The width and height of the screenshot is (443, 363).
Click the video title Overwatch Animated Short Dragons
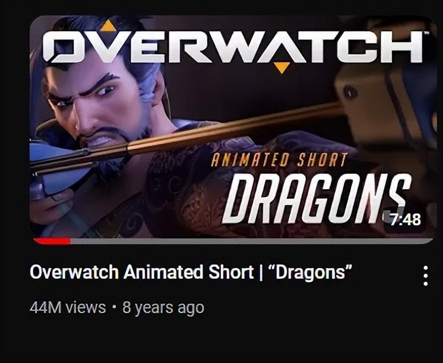coord(191,272)
